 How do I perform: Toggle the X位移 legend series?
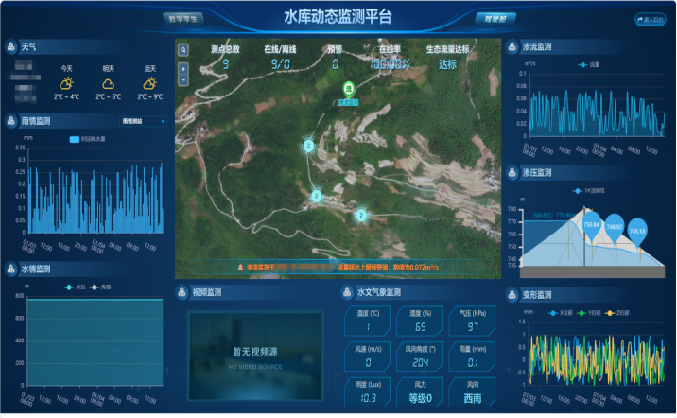click(557, 312)
